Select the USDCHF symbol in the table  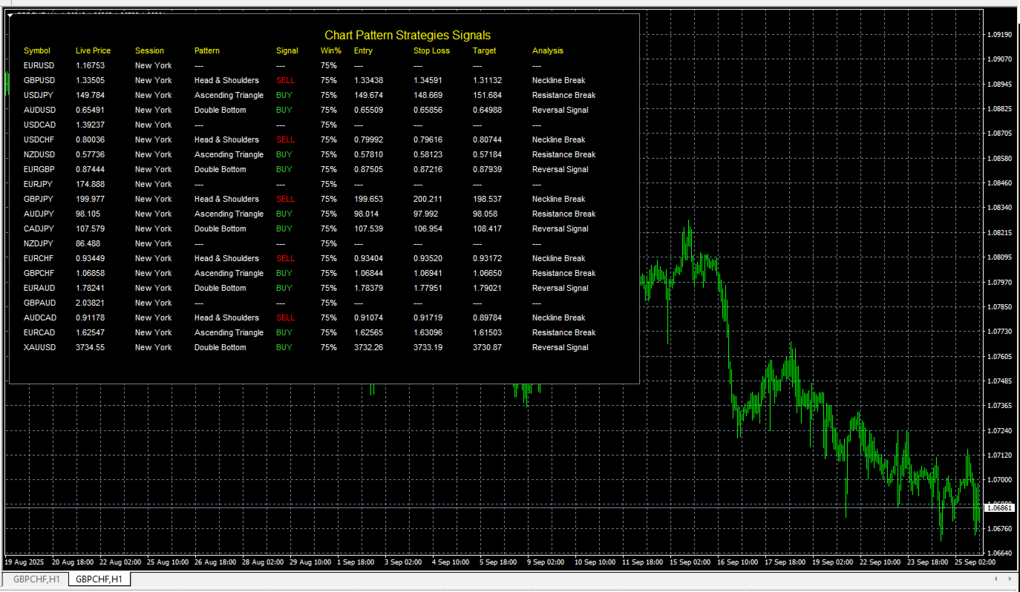[40, 139]
